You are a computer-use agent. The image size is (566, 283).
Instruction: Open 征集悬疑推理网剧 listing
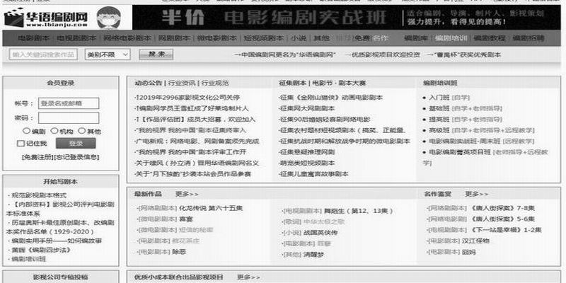tap(307, 152)
